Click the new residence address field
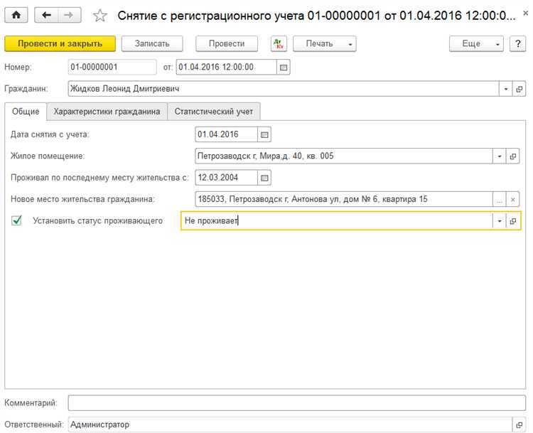 pos(344,200)
